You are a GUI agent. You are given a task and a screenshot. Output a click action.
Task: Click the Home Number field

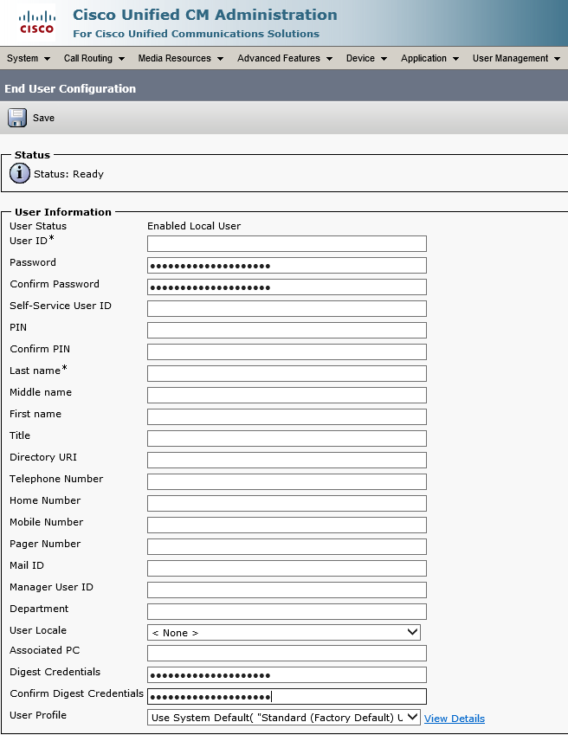(287, 504)
